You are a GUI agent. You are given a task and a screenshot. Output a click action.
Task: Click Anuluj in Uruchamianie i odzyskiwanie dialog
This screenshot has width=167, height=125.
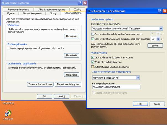pos(157,104)
